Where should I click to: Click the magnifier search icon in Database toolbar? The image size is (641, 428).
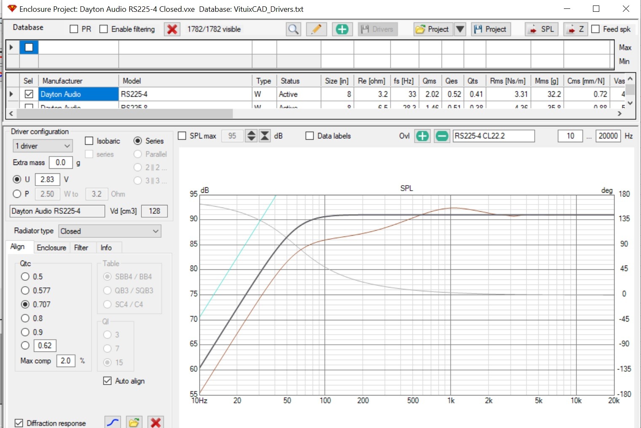pyautogui.click(x=293, y=29)
